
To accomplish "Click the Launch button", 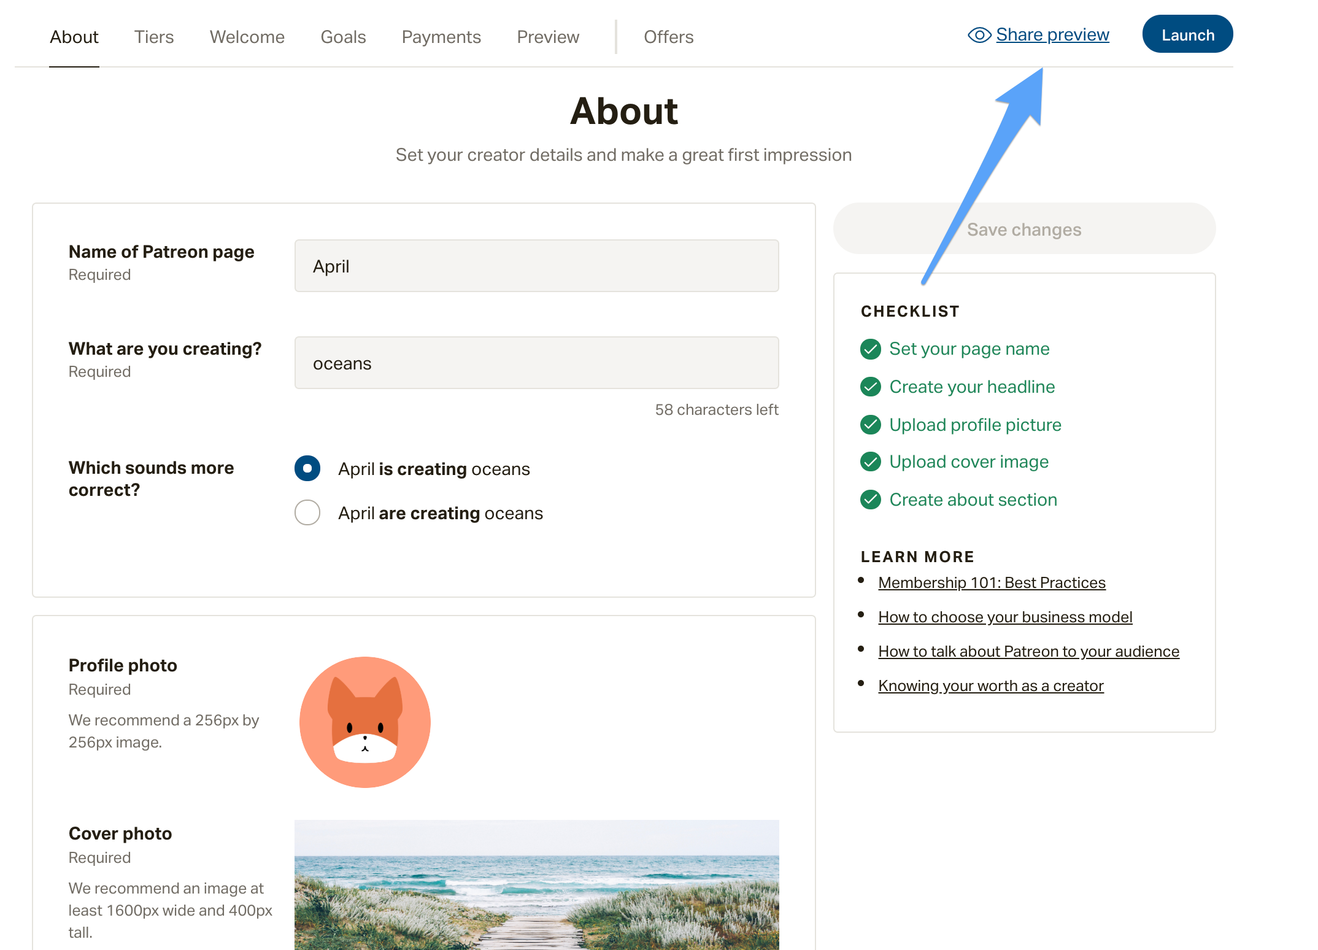I will tap(1187, 34).
